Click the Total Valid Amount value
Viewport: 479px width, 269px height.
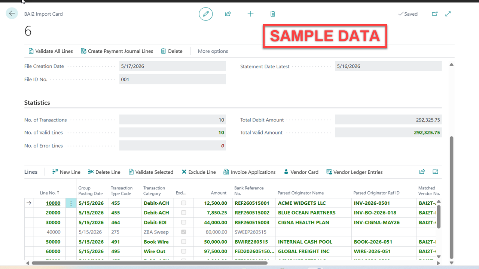[388, 133]
